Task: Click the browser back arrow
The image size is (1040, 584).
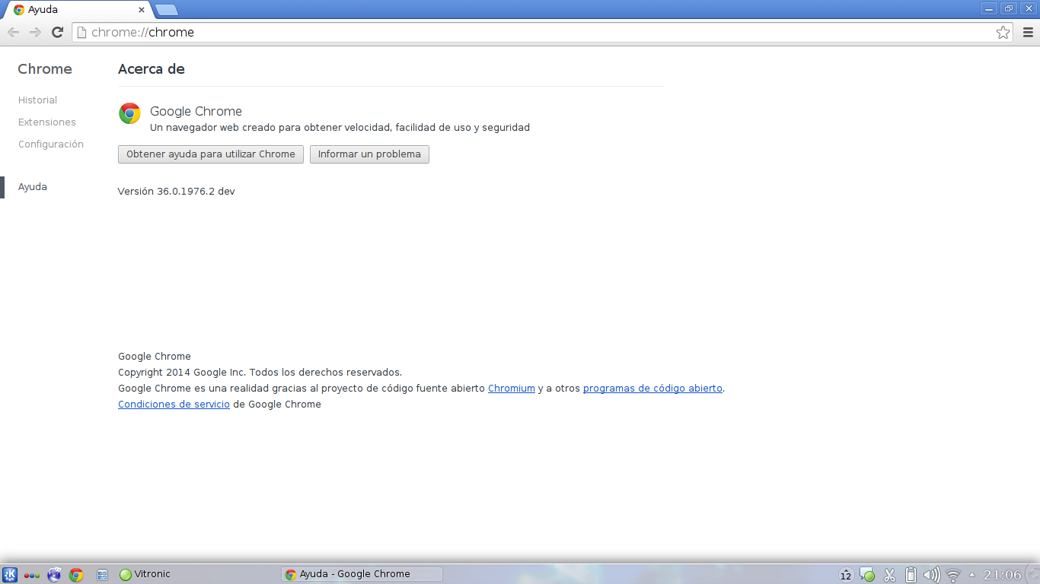Action: pos(13,32)
